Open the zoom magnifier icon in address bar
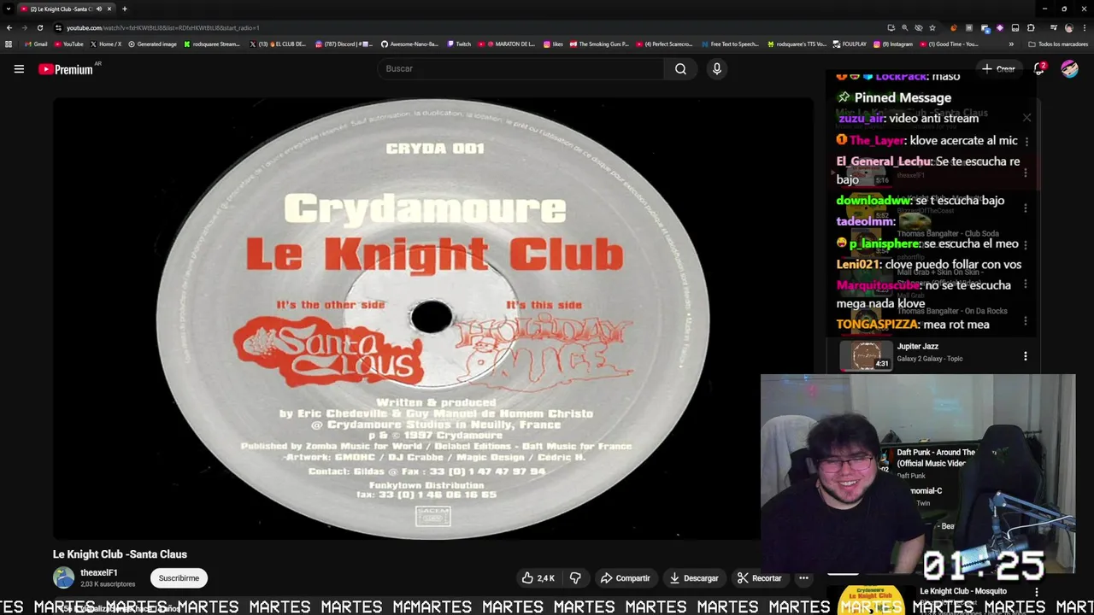 click(x=905, y=28)
